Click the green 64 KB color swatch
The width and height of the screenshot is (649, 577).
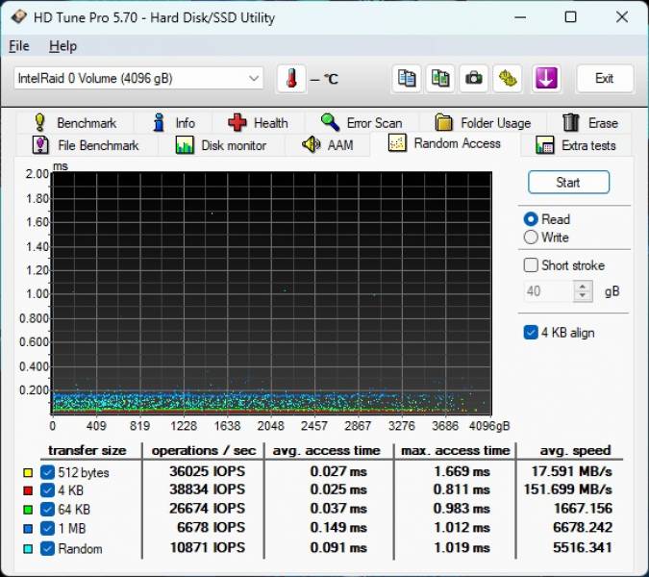[x=28, y=510]
